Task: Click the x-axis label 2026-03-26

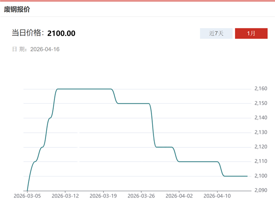Action: (141, 196)
